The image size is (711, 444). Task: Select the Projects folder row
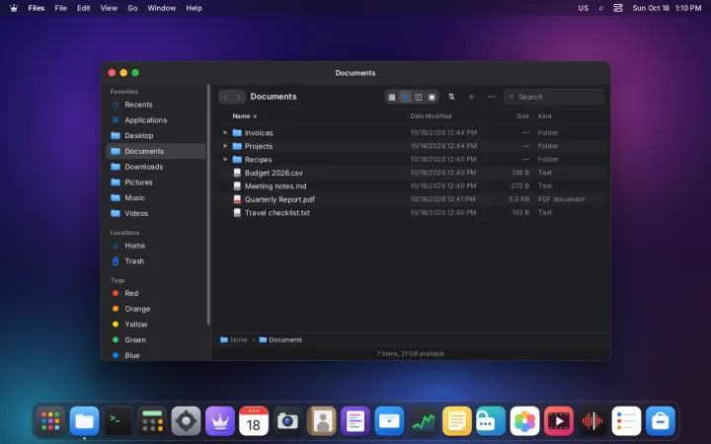(x=411, y=146)
